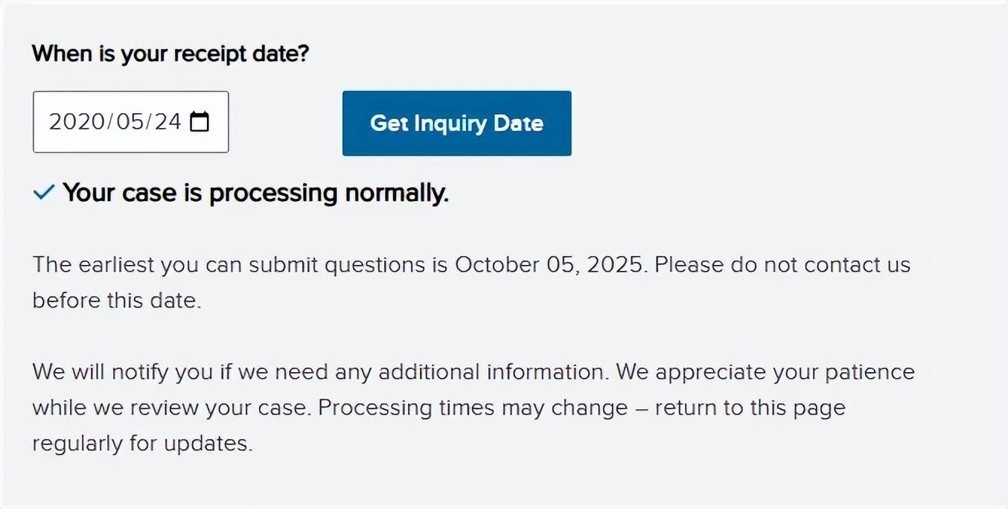Click the "before this date." line
This screenshot has height=509, width=1008.
pyautogui.click(x=116, y=301)
